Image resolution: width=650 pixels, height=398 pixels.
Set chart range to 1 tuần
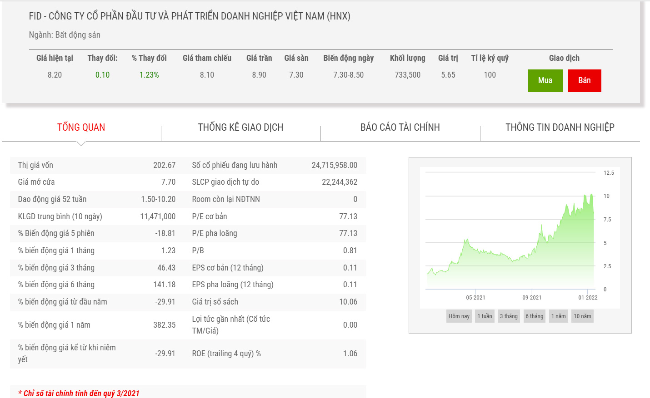pyautogui.click(x=485, y=316)
